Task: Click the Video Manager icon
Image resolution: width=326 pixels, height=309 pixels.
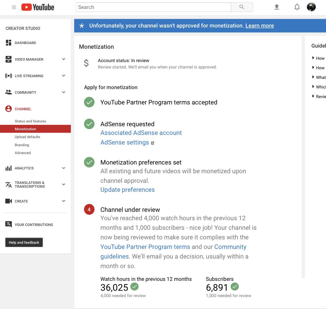Action: tap(8, 59)
